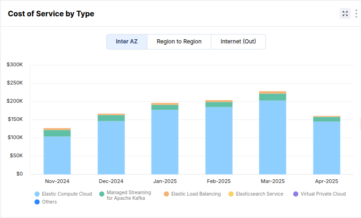The image size is (361, 218).
Task: Select the Region to Region tab
Action: (x=179, y=42)
